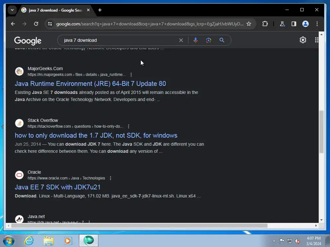Click the active browser taskbar button
This screenshot has width=330, height=247.
(x=89, y=241)
